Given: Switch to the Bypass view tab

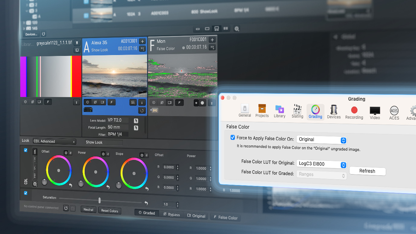Looking at the screenshot, I should coord(171,215).
